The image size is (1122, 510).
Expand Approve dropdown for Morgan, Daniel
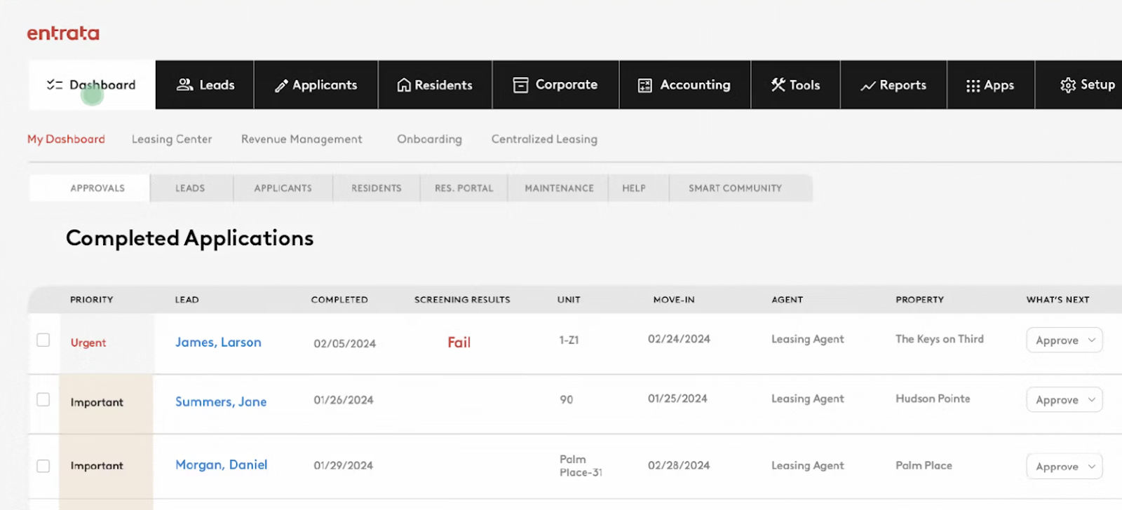pos(1064,467)
